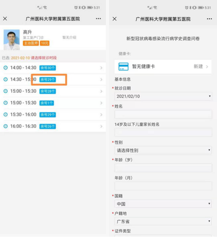Image resolution: width=217 pixels, height=237 pixels.
Task: Open the 15:30 - 16:00 slot arrow
Action: tap(101, 115)
